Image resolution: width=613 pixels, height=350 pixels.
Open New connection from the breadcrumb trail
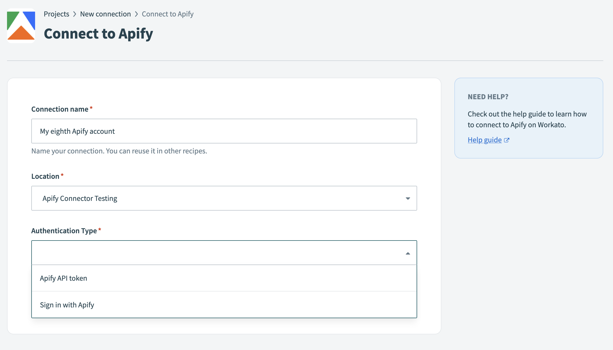point(105,14)
